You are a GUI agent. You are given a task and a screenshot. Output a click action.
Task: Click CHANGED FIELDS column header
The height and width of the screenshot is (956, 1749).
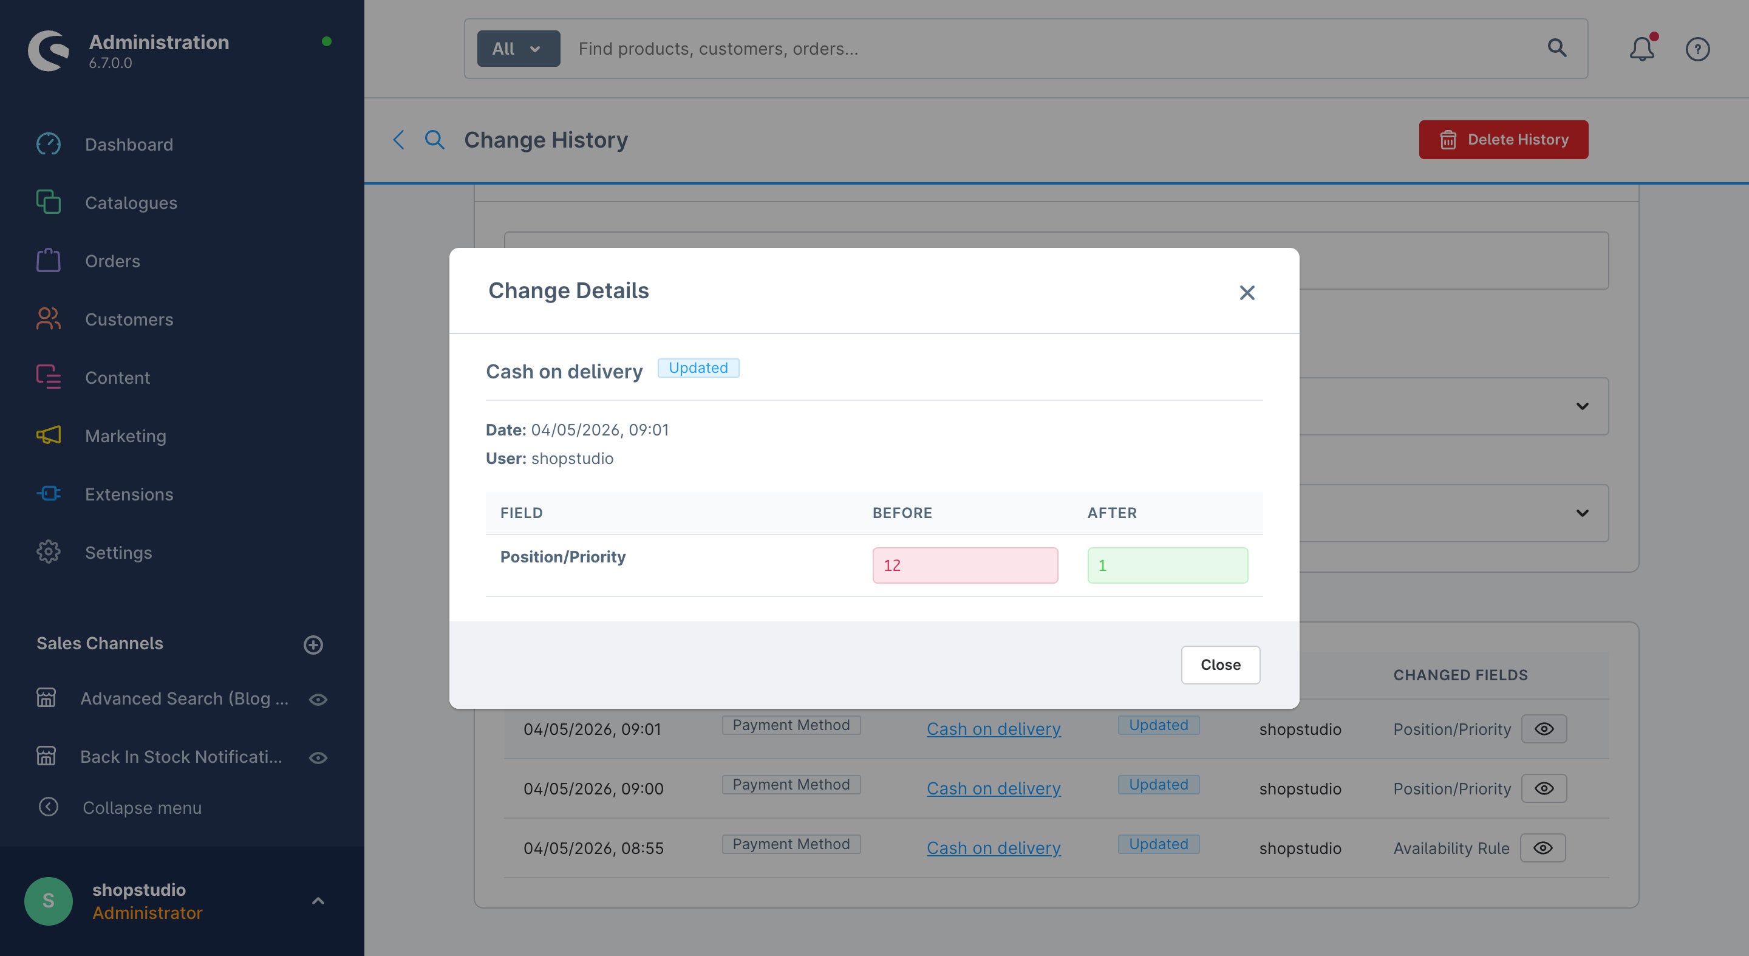click(1461, 675)
